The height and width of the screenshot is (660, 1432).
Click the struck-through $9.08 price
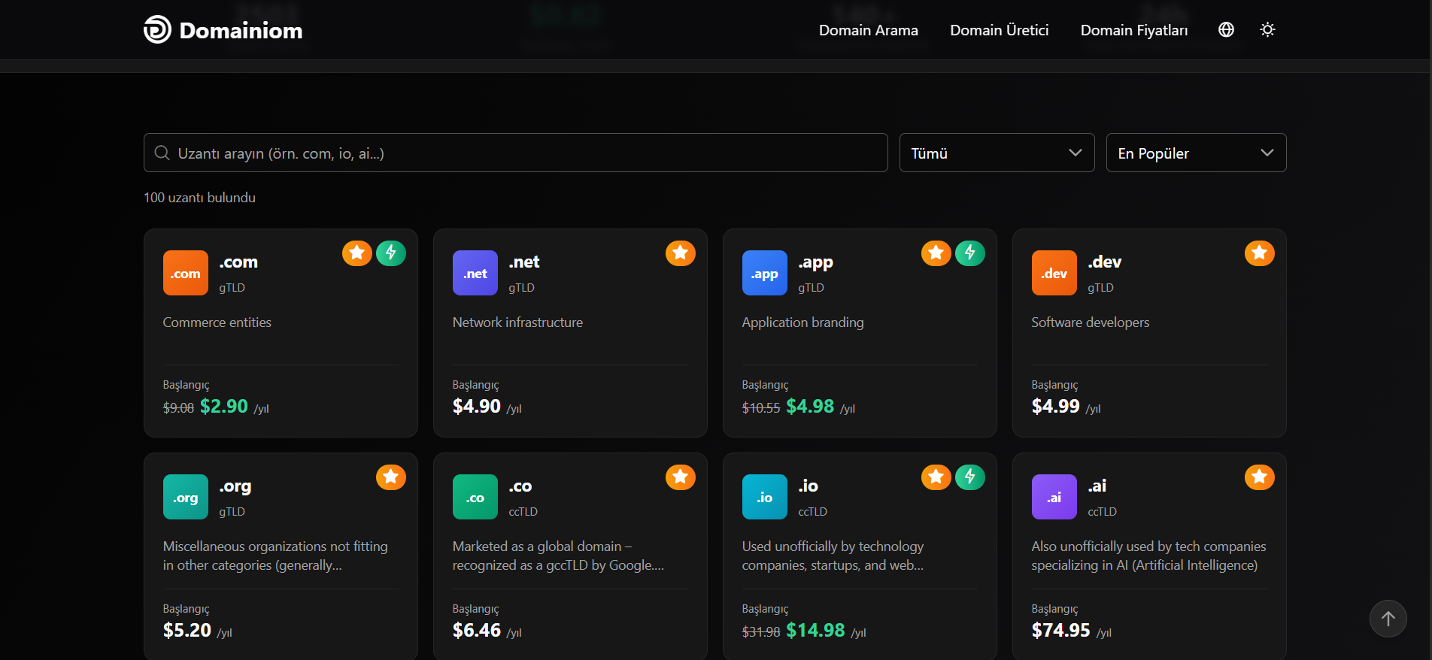pyautogui.click(x=178, y=408)
